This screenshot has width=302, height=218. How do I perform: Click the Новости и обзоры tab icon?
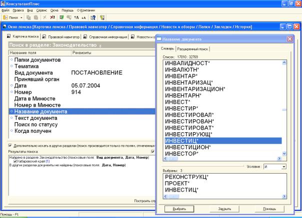coord(132,36)
